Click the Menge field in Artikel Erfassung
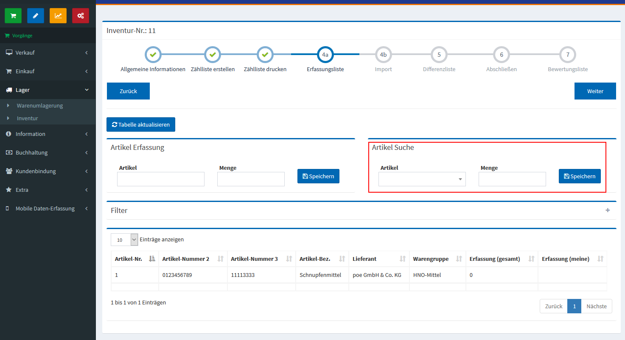 pyautogui.click(x=251, y=179)
